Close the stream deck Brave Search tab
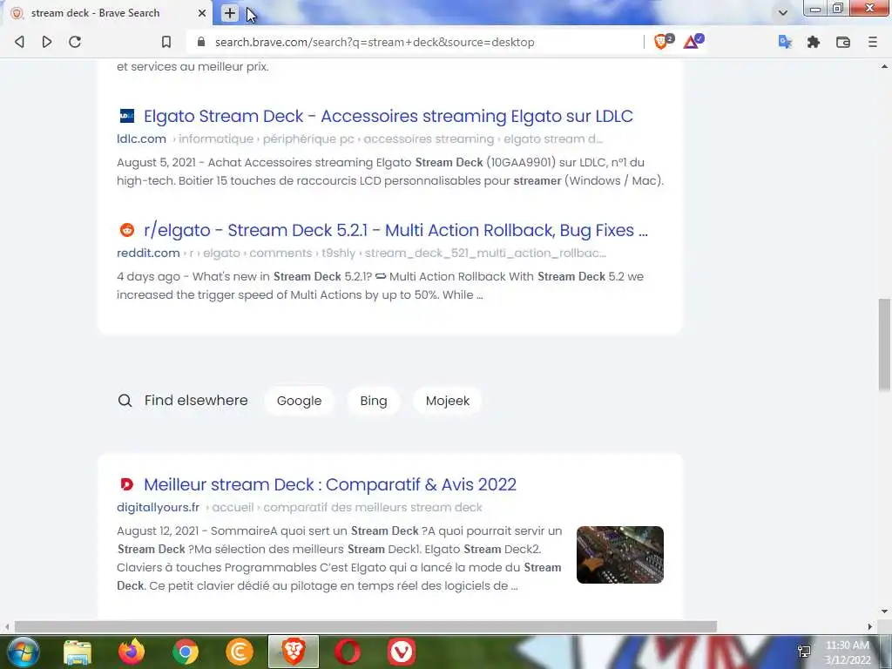Screen dimensions: 892x669 (202, 12)
